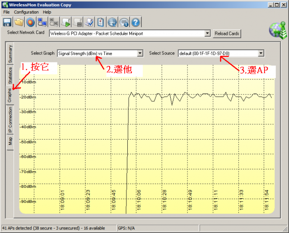Click the Wireless-G PCI Adapter combo box field
Viewport: 289px width, 233px height.
130,33
